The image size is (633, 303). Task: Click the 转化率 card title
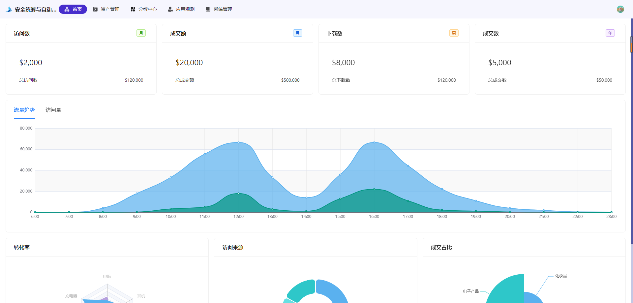pyautogui.click(x=22, y=247)
